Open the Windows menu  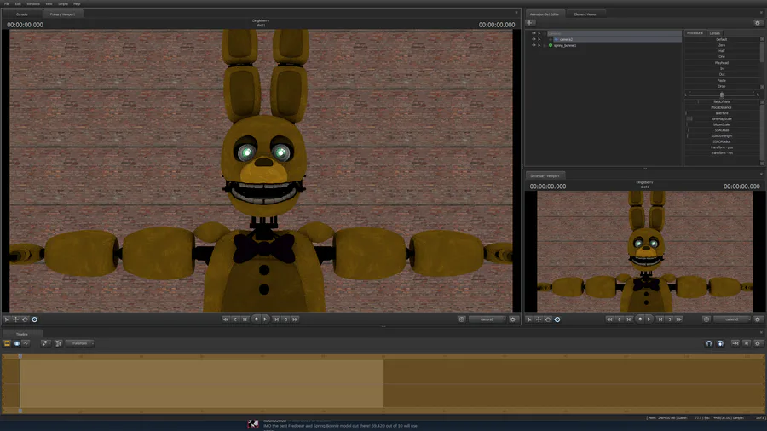click(33, 3)
